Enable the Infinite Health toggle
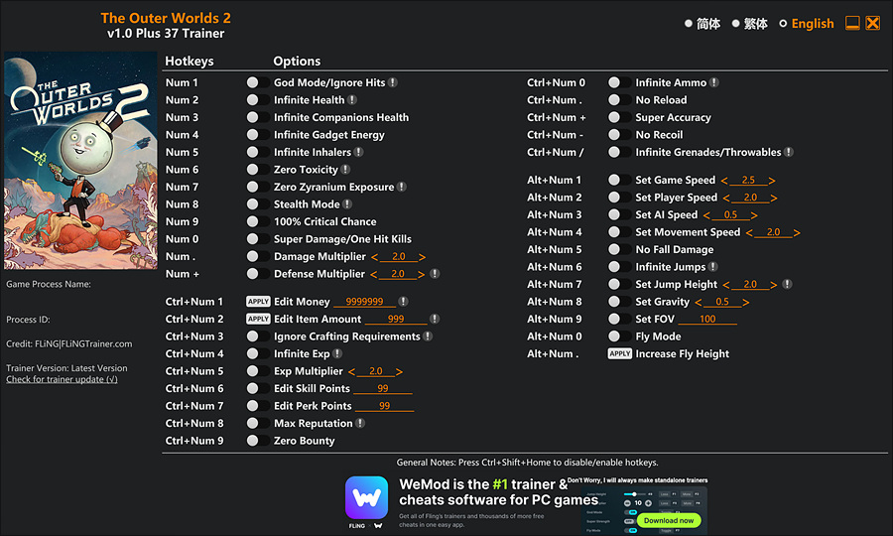The height and width of the screenshot is (536, 893). pos(254,100)
